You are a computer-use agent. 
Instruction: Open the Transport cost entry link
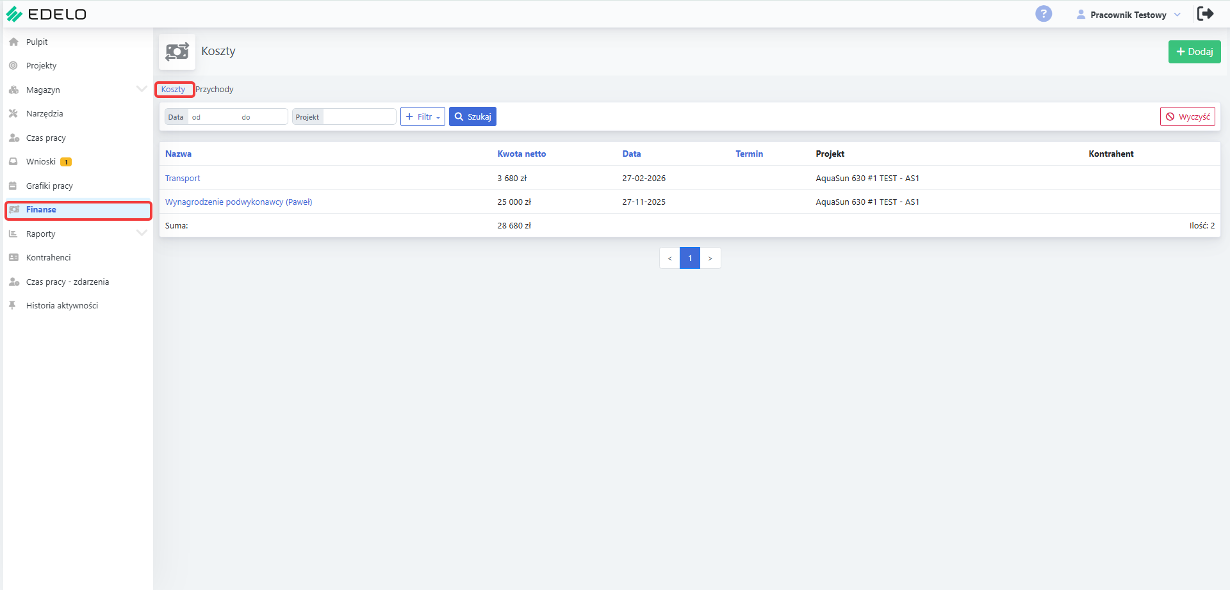[x=183, y=178]
